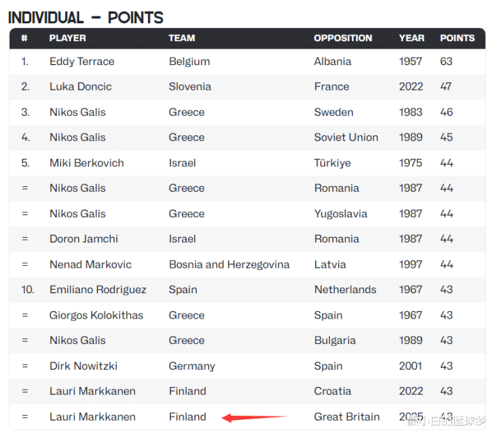Select player name Eddy Terrace
This screenshot has width=492, height=433.
[x=81, y=62]
